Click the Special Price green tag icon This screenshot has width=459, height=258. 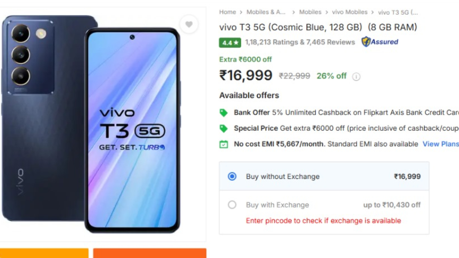click(223, 129)
